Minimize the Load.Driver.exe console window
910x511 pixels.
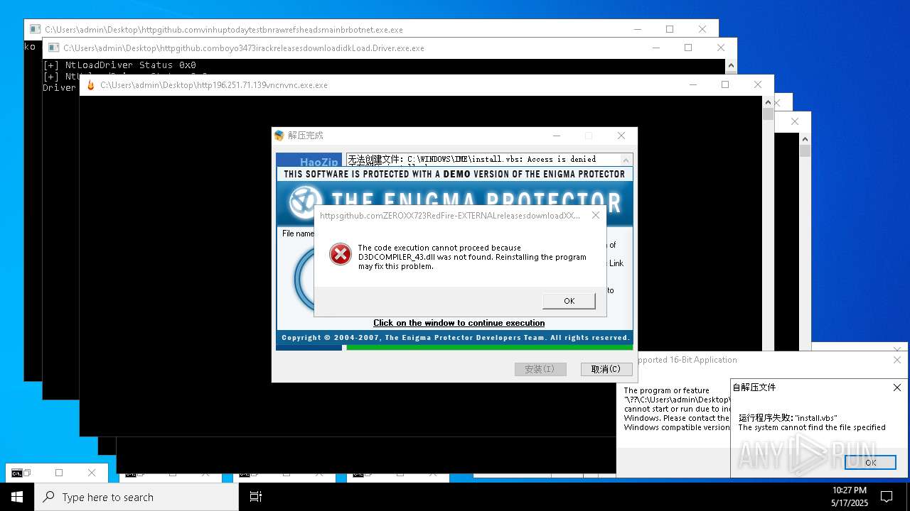655,48
